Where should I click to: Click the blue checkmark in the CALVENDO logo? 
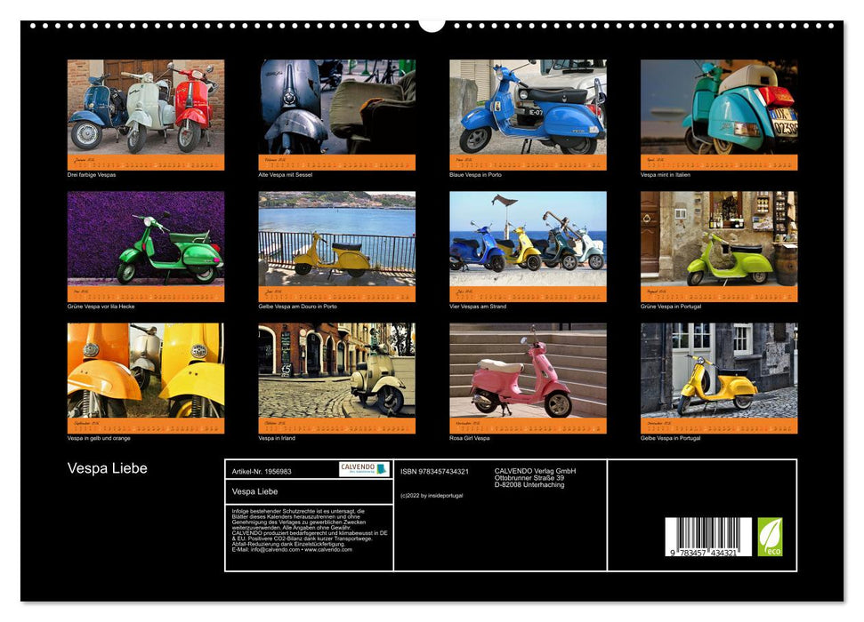(381, 469)
